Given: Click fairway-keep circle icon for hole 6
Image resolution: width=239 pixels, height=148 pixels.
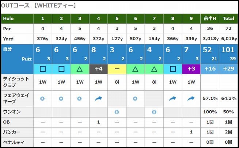Looking at the screenshot, I should pos(136,98).
